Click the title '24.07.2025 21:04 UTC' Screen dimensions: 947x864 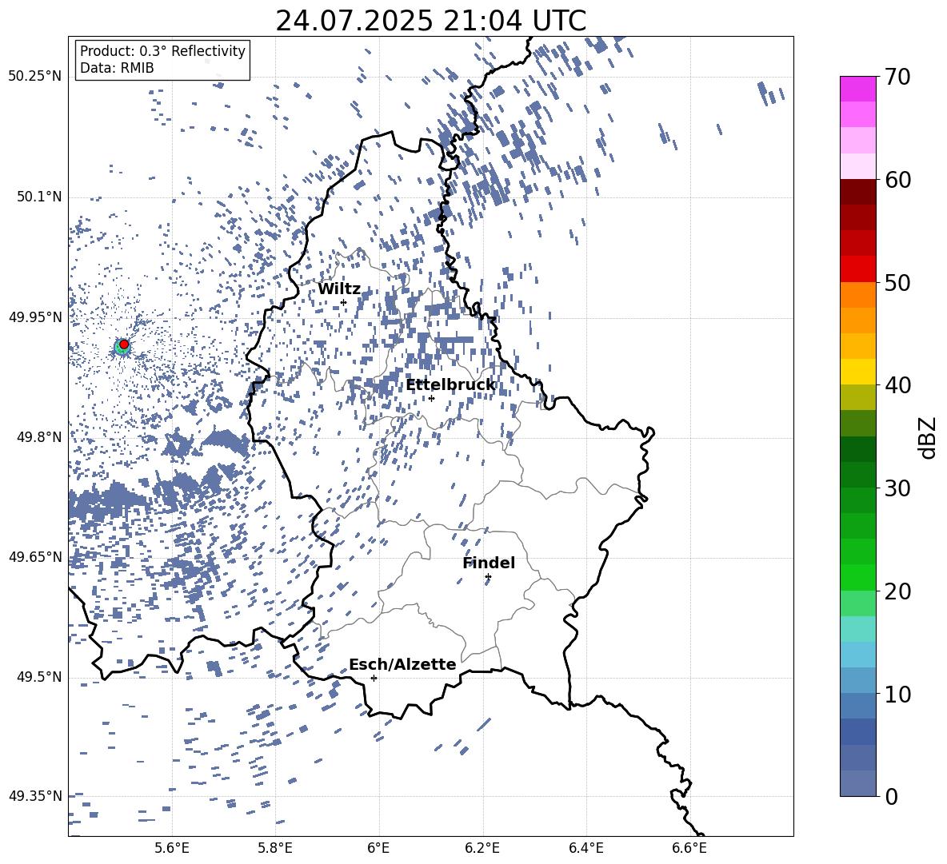[x=430, y=21]
